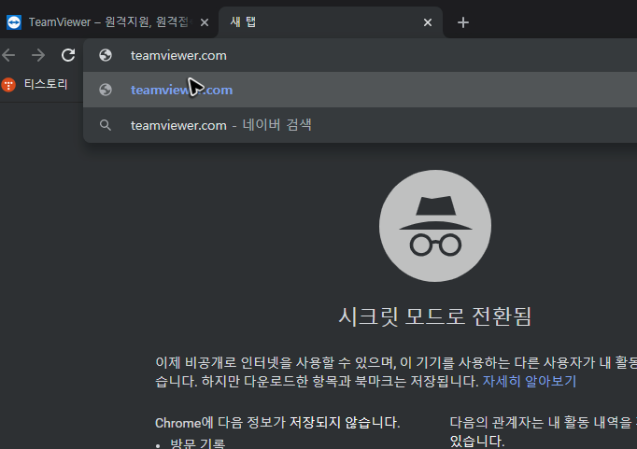The width and height of the screenshot is (637, 449).
Task: Click text Chrome에 다음 정보가 저장되지 않습니다.
Action: point(277,423)
